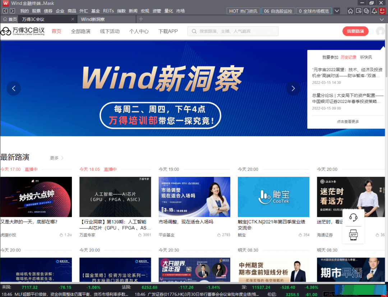Screen dimensions: 388x297
Task: Open the 宏观 menu
Action: pos(145,11)
